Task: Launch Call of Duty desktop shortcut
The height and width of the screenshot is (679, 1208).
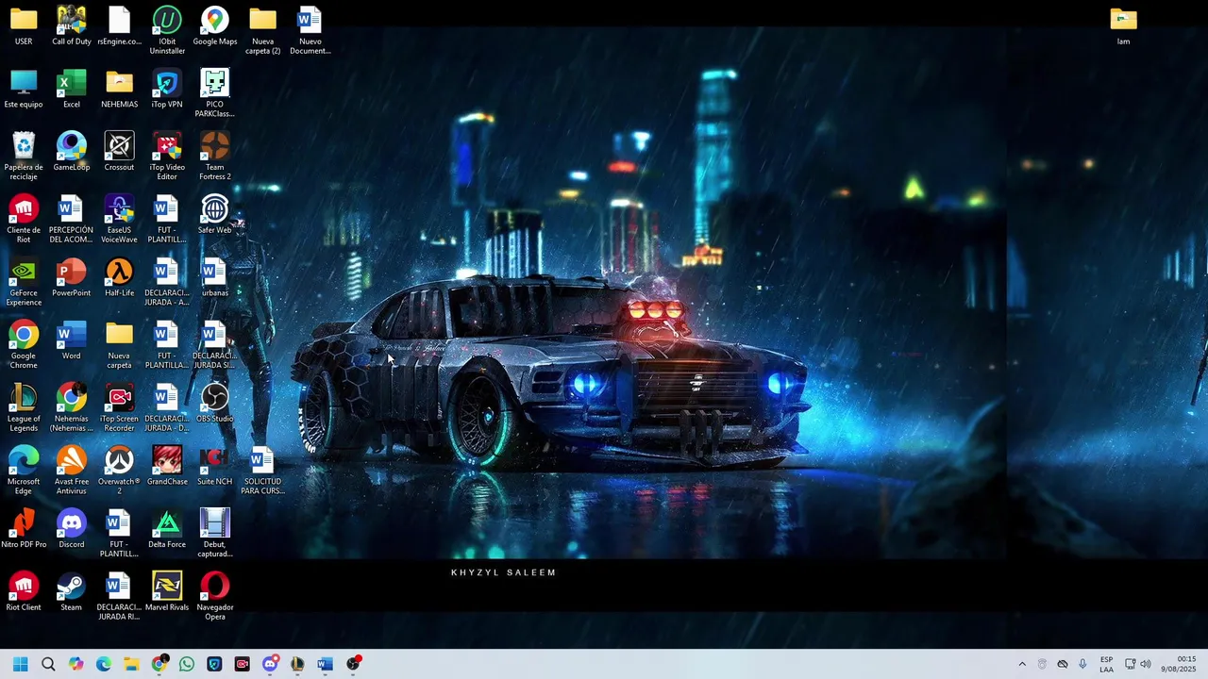Action: pos(72,26)
